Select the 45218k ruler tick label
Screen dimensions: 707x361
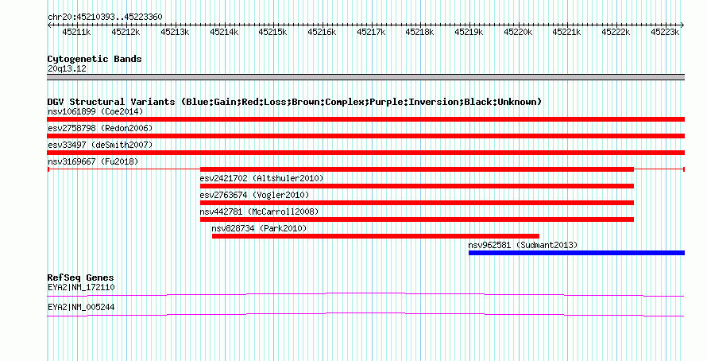pyautogui.click(x=419, y=32)
